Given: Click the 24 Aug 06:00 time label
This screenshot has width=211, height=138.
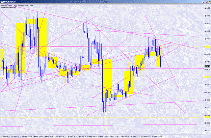Looking at the screenshot, I should tap(16, 136).
